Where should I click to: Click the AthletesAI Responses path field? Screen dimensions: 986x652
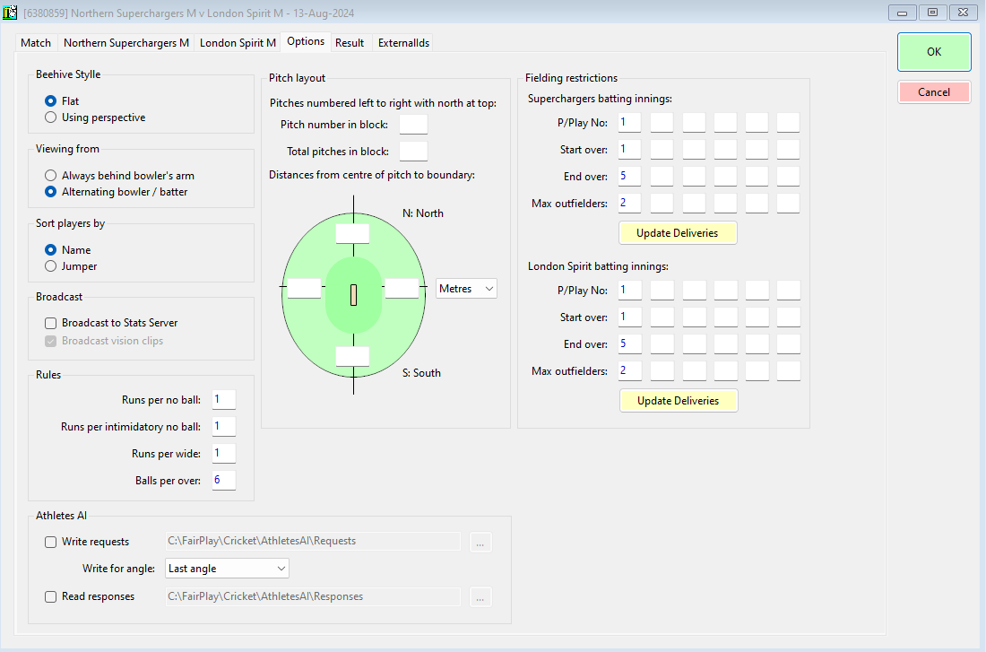(x=313, y=596)
